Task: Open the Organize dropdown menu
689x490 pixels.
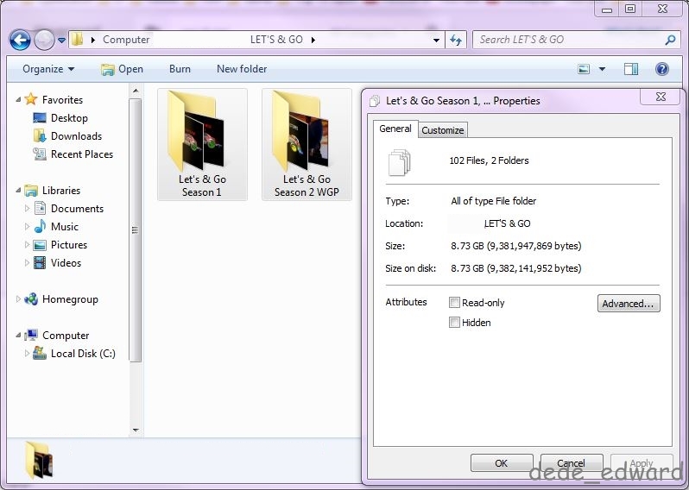Action: tap(48, 69)
